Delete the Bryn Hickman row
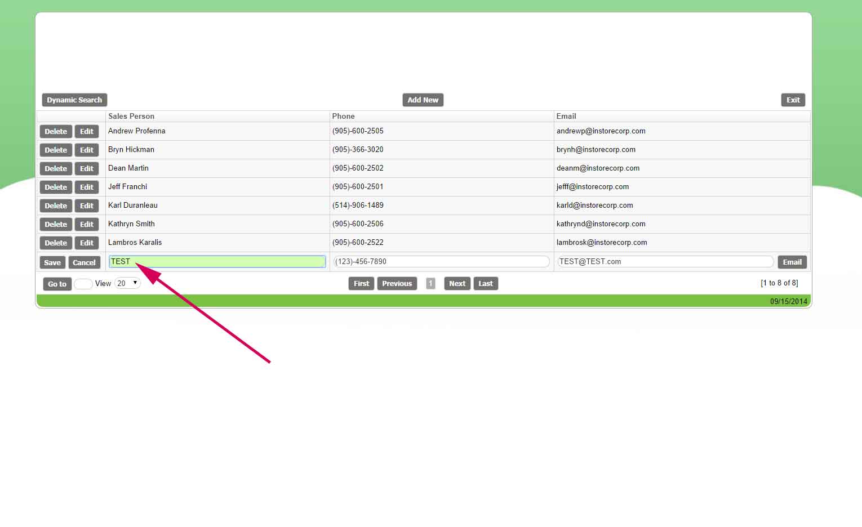The height and width of the screenshot is (527, 862). click(x=56, y=150)
